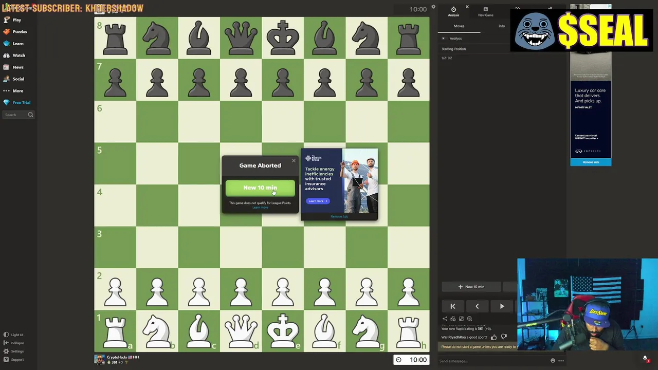
Task: Click the Free Trial diamond link
Action: pos(17,103)
